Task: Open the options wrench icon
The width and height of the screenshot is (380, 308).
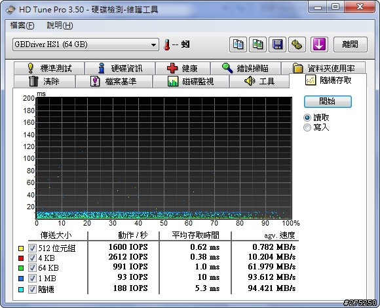Action: click(297, 44)
